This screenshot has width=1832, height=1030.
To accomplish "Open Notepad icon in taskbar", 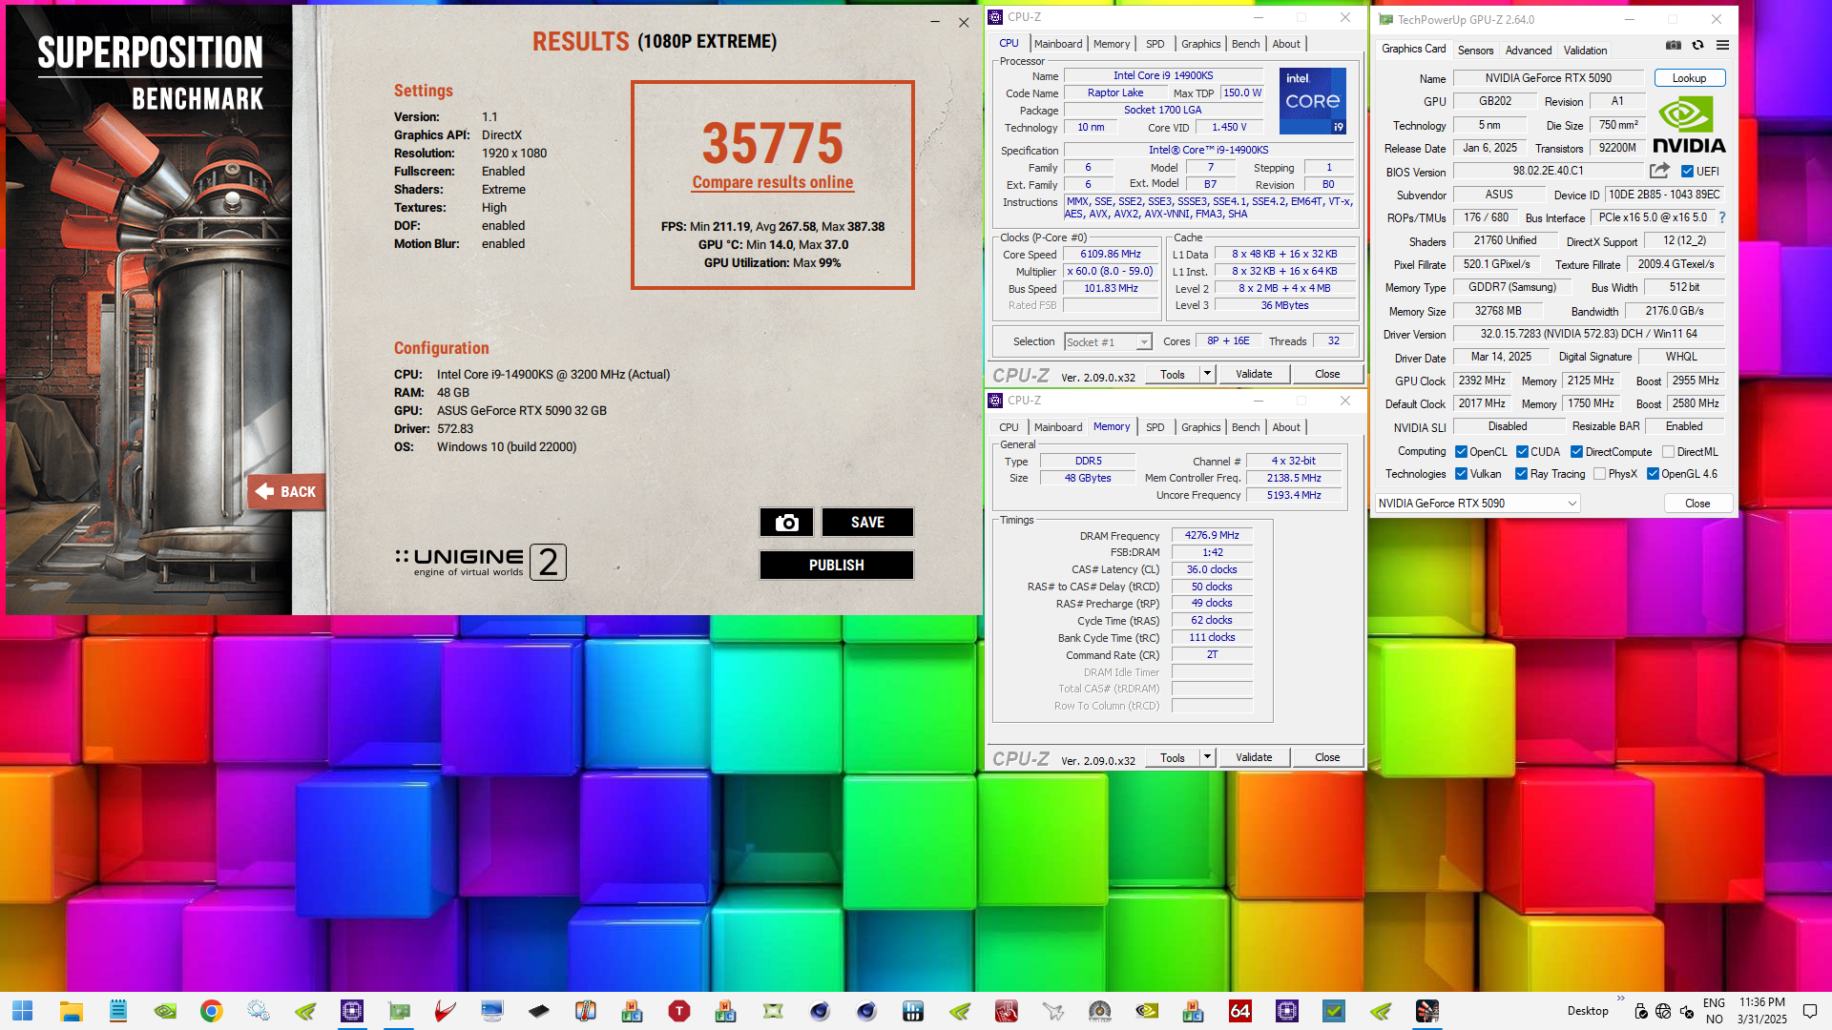I will coord(118,1011).
